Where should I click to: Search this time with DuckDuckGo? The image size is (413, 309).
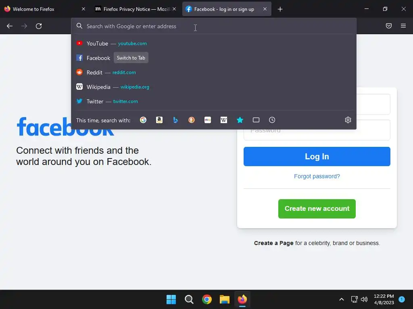tap(192, 120)
